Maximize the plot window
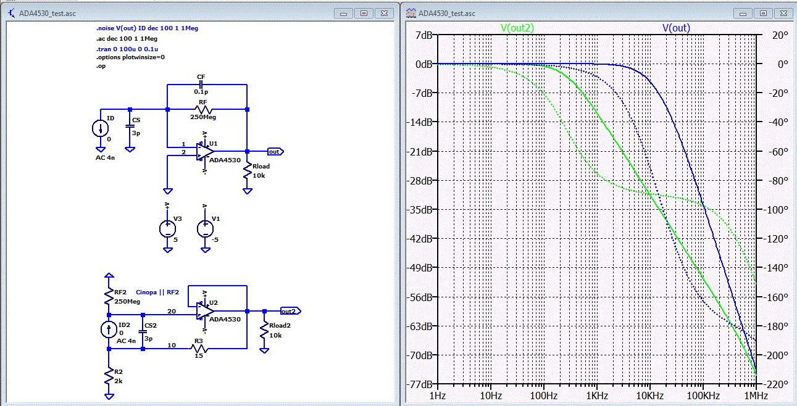The width and height of the screenshot is (797, 406). click(763, 13)
